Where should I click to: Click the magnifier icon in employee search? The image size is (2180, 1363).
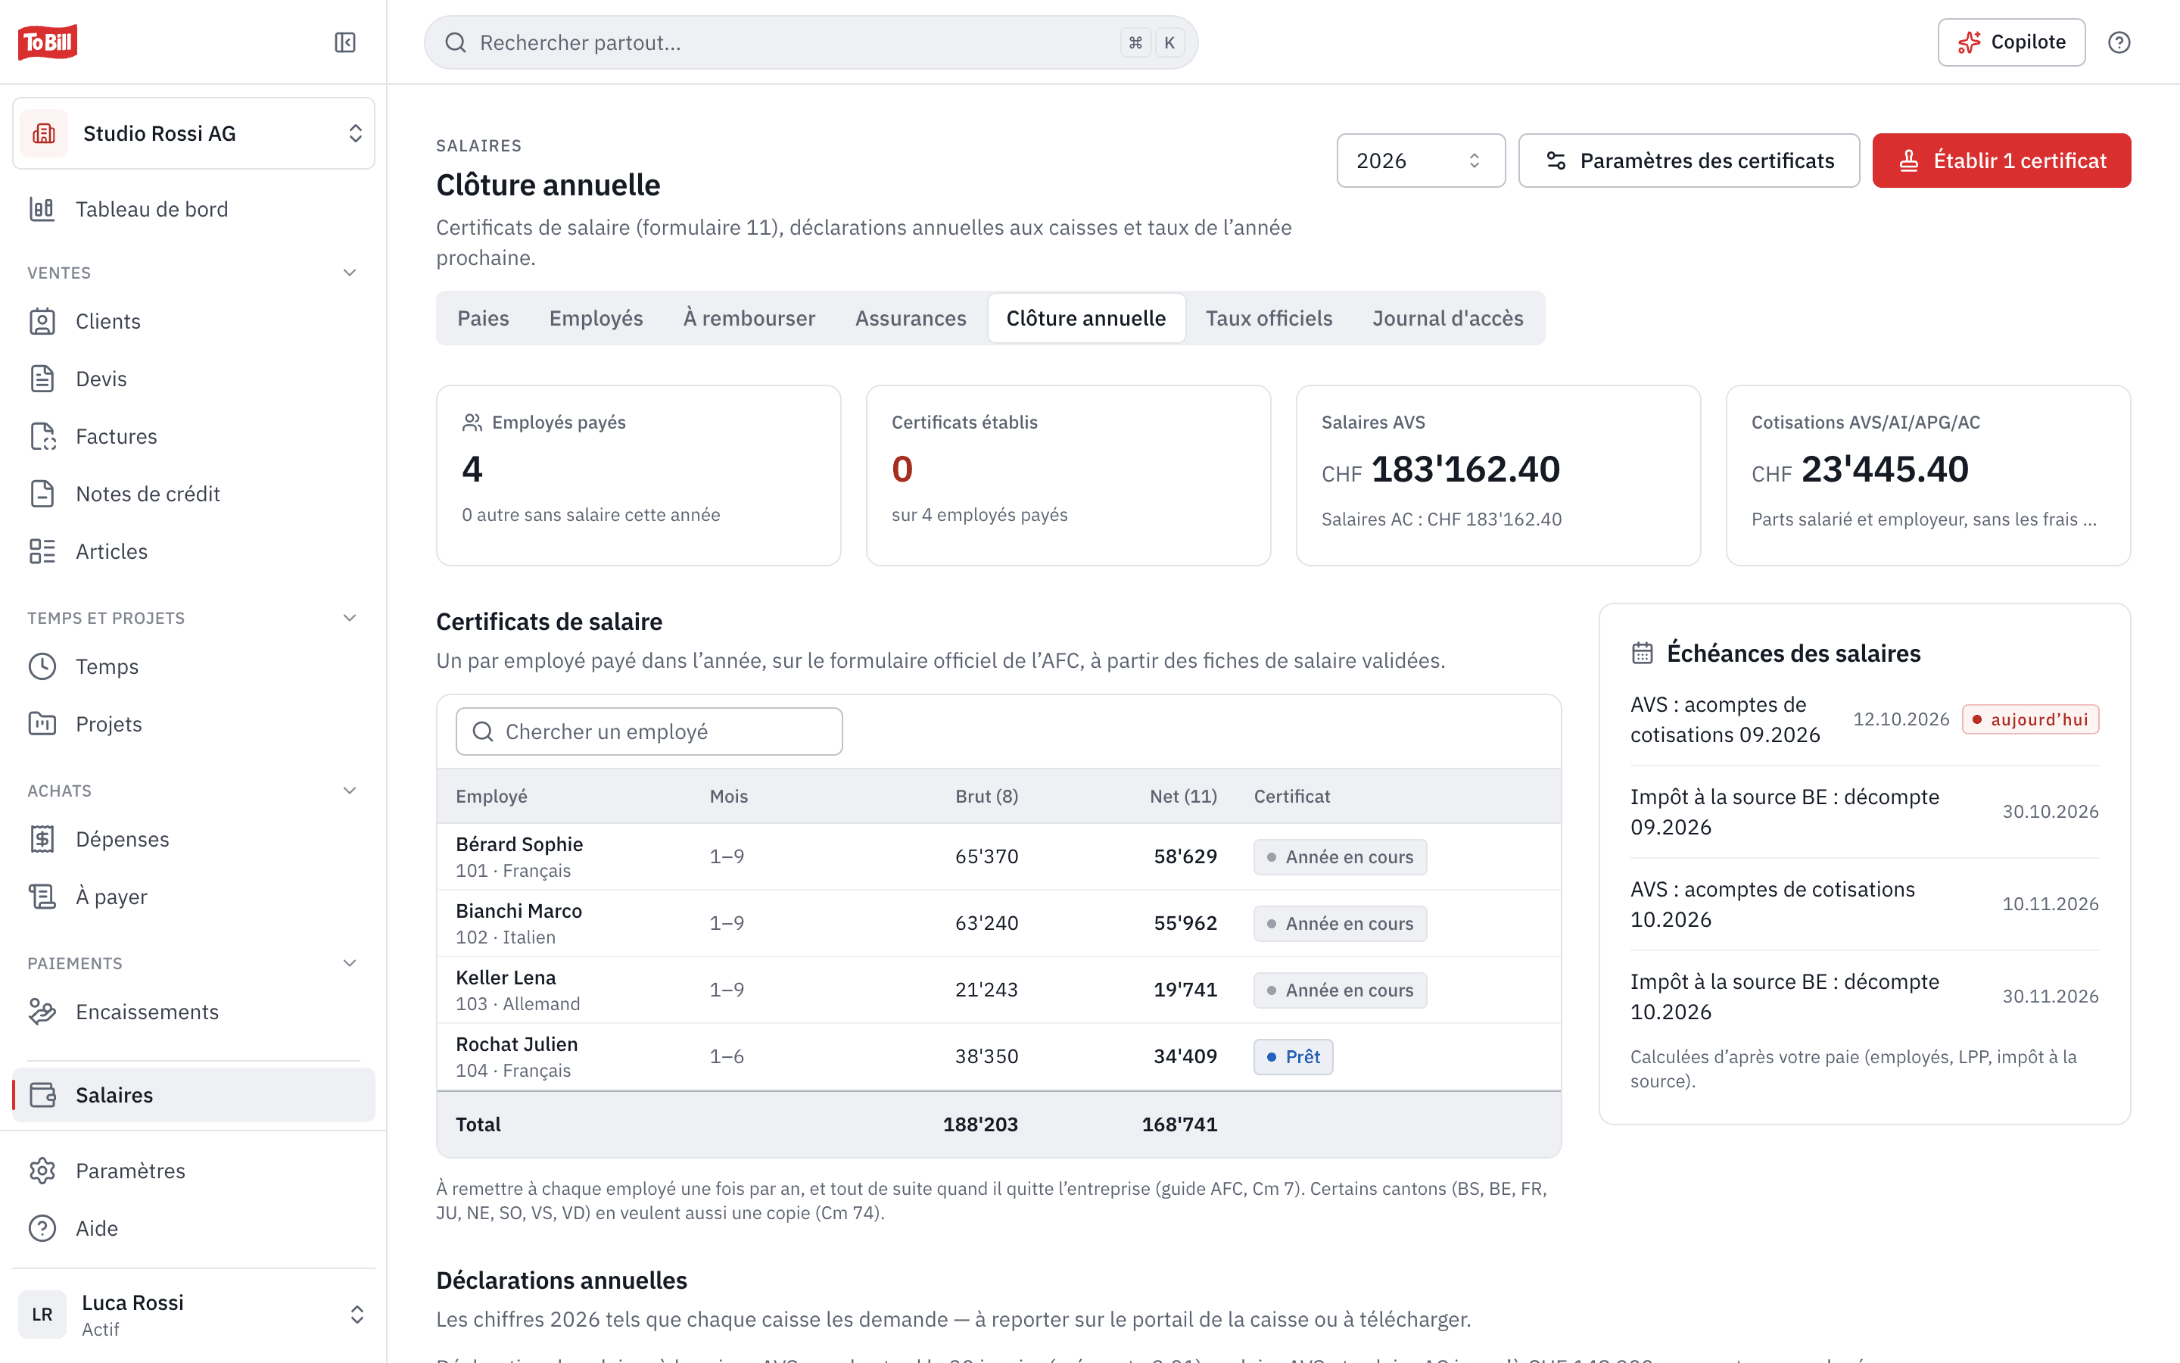(x=483, y=731)
